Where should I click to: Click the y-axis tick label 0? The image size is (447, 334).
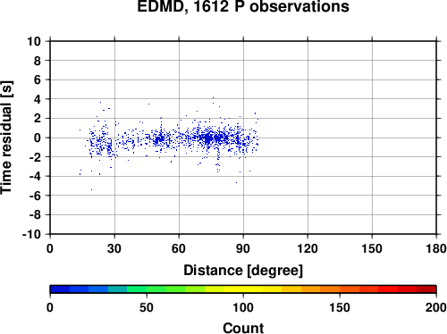(38, 138)
